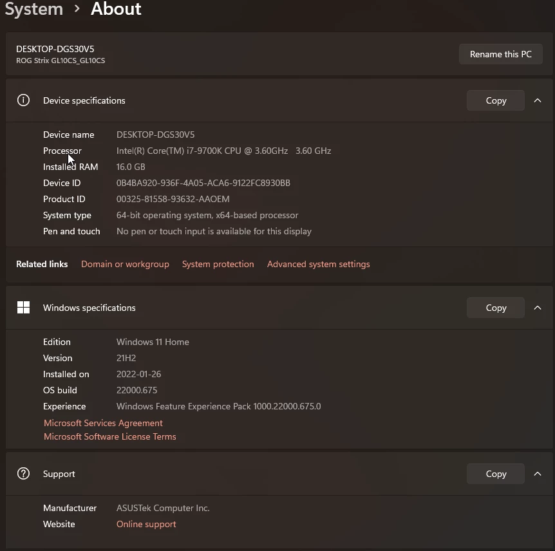Open System protection link

pyautogui.click(x=218, y=265)
